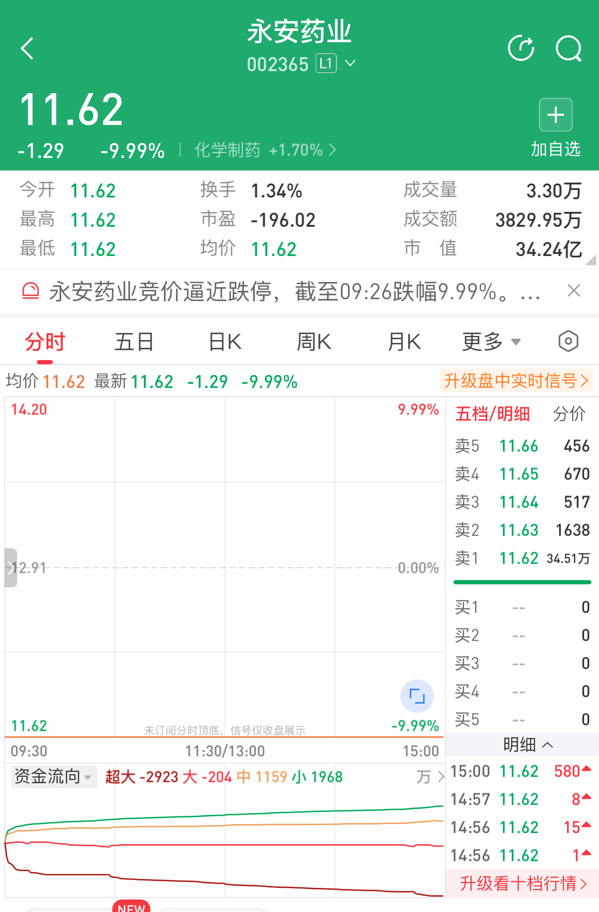Expand chart to fullscreen icon

(x=417, y=696)
